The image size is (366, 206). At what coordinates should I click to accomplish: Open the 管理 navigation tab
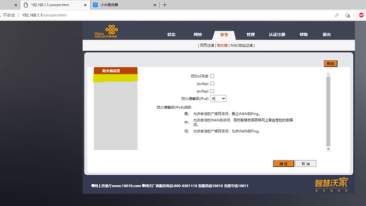pyautogui.click(x=250, y=35)
